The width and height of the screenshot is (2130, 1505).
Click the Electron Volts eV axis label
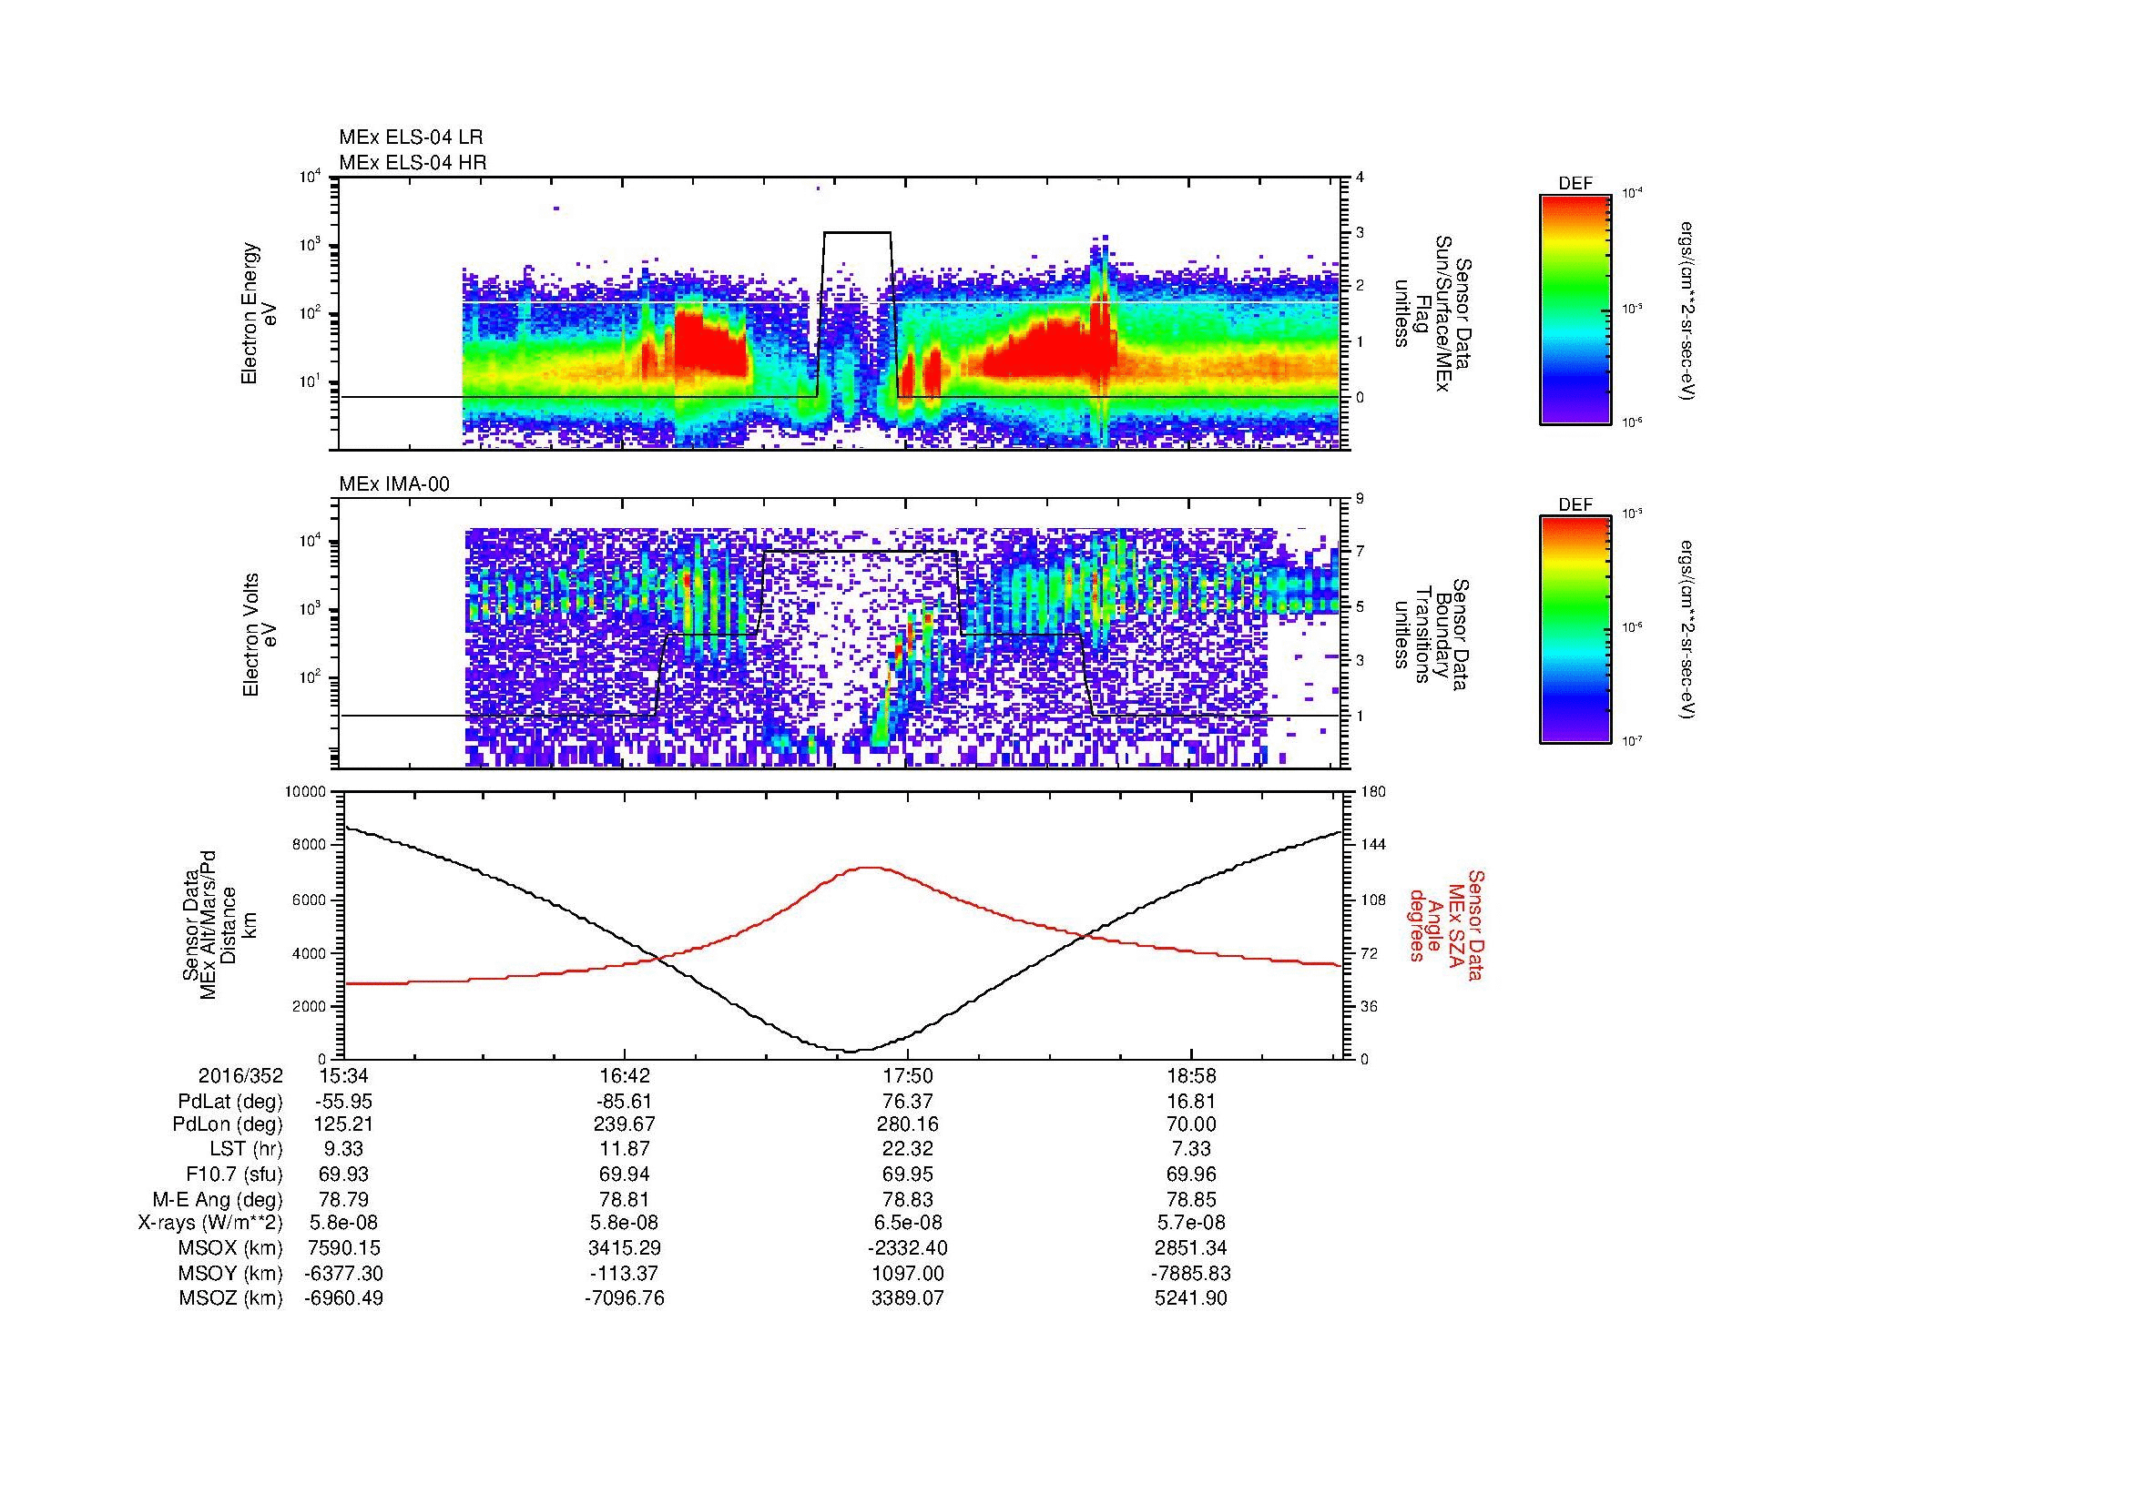pos(259,636)
